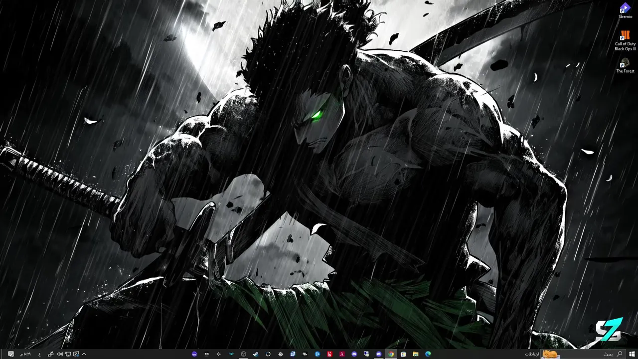
Task: Open the taskbar clock and calendar
Action: click(x=25, y=354)
